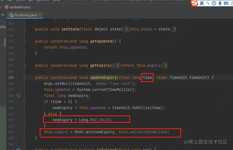The image size is (233, 150).
Task: Click the class icon on PoolEntry.java tab
Action: click(11, 15)
